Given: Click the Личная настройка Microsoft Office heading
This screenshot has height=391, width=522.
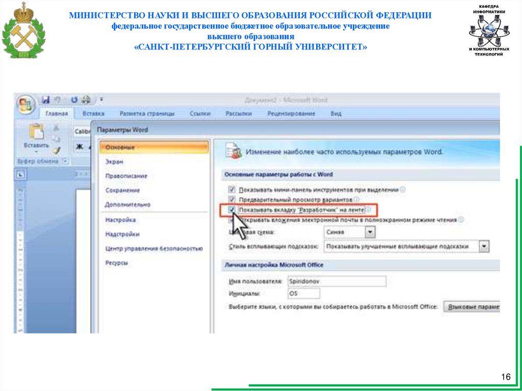Looking at the screenshot, I should [274, 265].
